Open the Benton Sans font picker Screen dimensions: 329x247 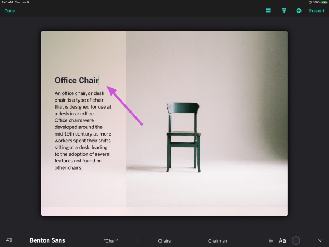pyautogui.click(x=47, y=240)
